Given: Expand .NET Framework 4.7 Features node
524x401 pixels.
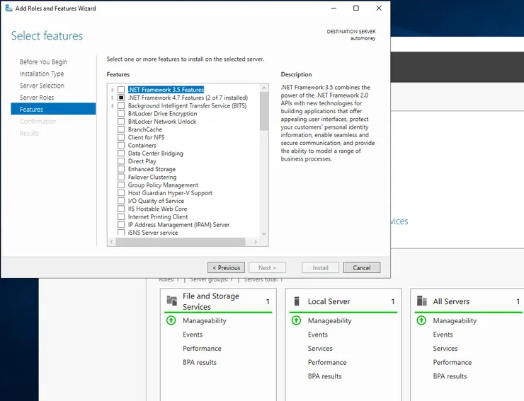Looking at the screenshot, I should pos(113,98).
